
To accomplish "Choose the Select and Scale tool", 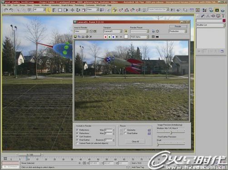I will pos(84,10).
